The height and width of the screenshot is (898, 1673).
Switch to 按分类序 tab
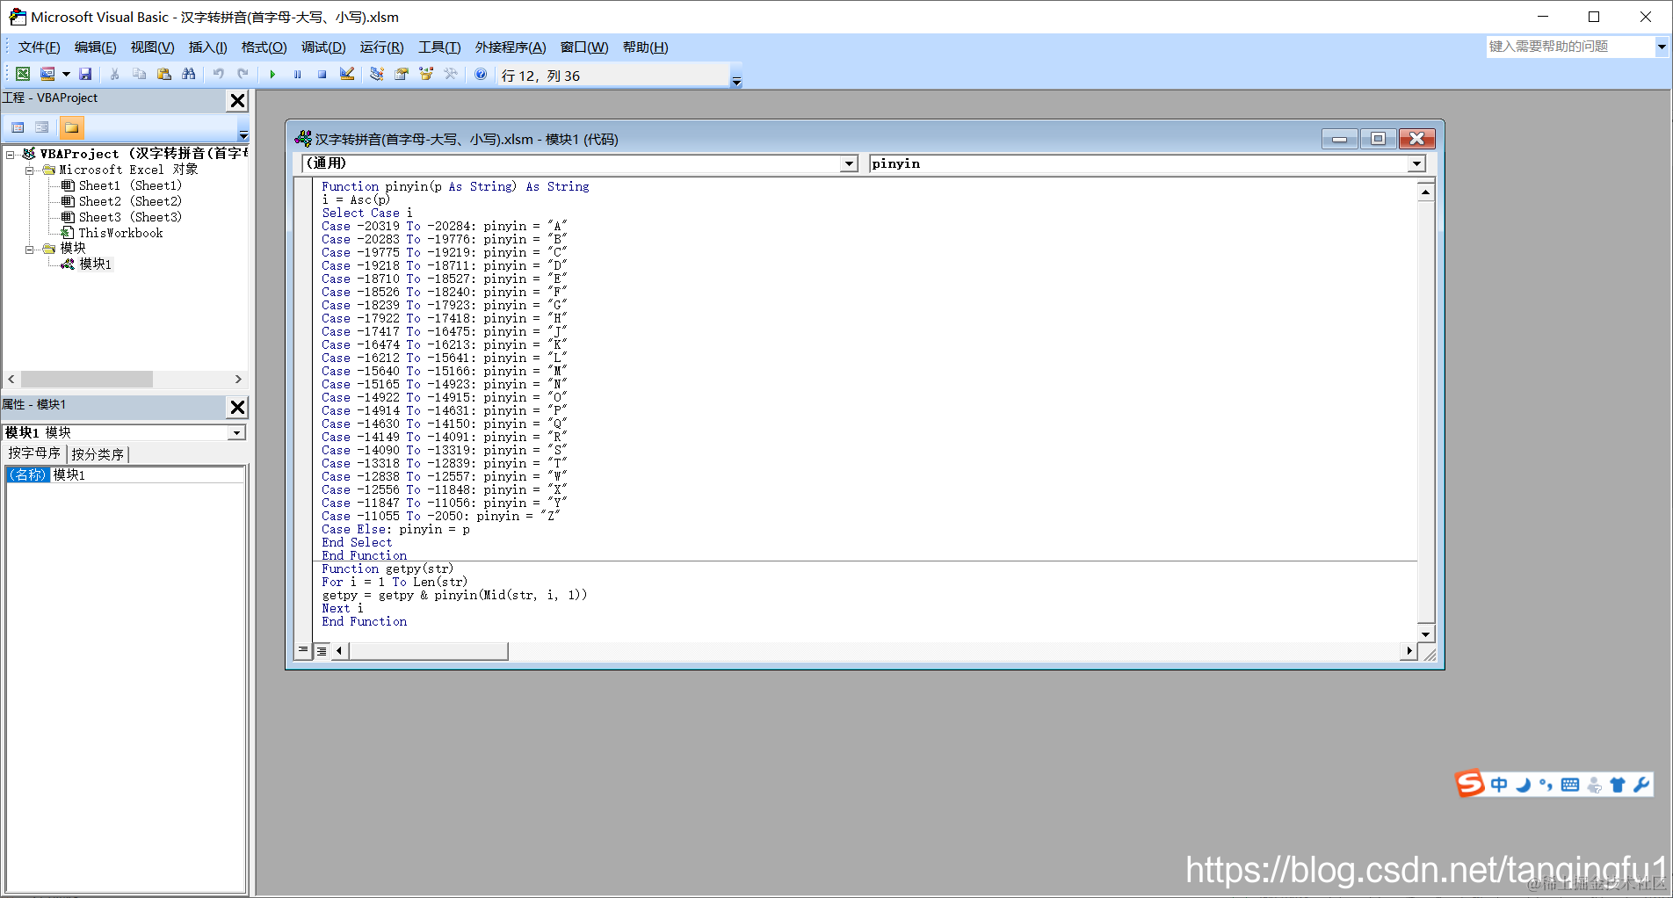(x=98, y=454)
